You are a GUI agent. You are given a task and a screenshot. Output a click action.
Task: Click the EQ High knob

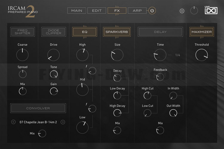(82, 55)
